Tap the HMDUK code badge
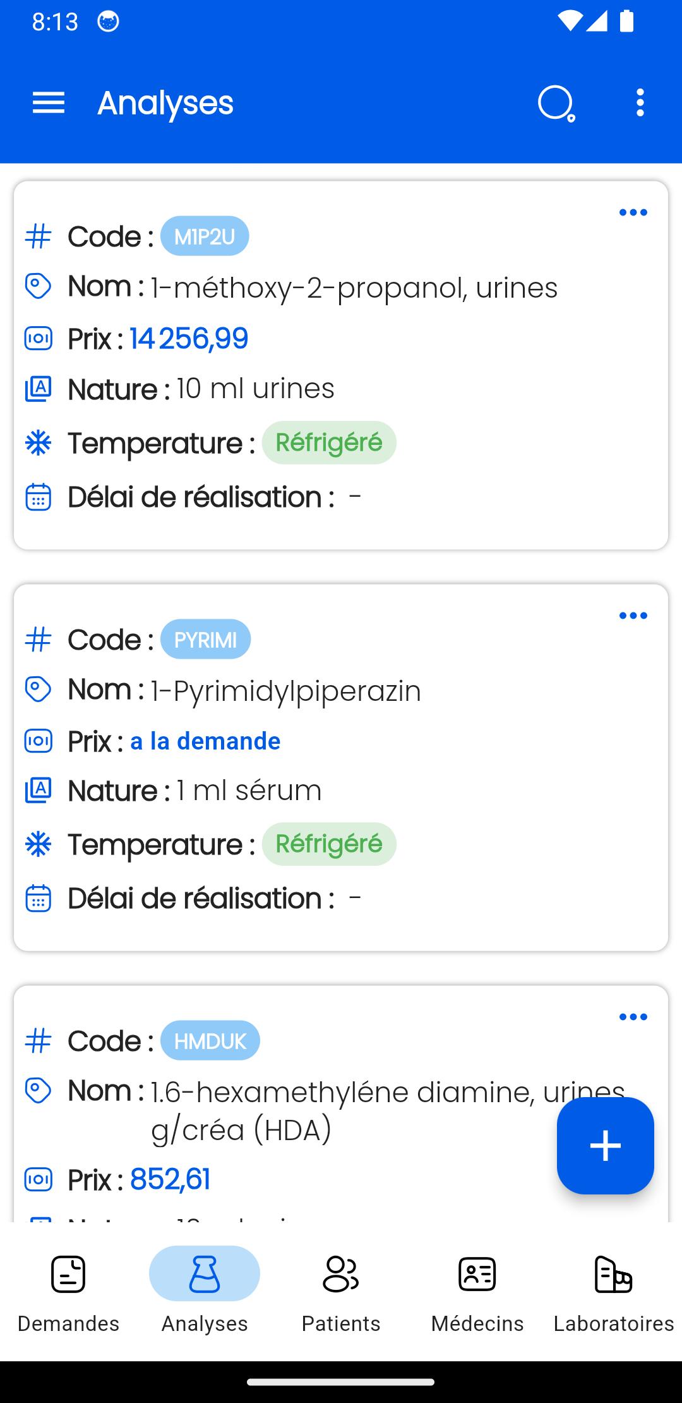This screenshot has width=682, height=1403. click(x=210, y=1040)
